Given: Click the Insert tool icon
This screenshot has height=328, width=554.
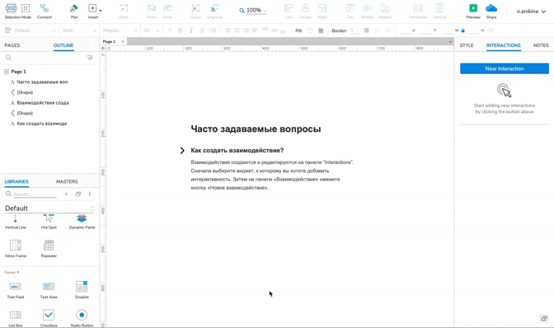Looking at the screenshot, I should click(x=92, y=8).
